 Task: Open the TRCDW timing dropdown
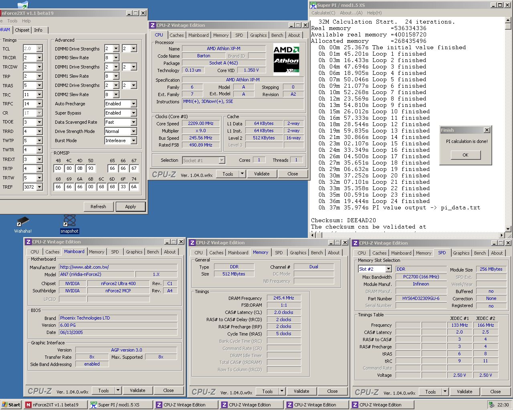[x=39, y=67]
